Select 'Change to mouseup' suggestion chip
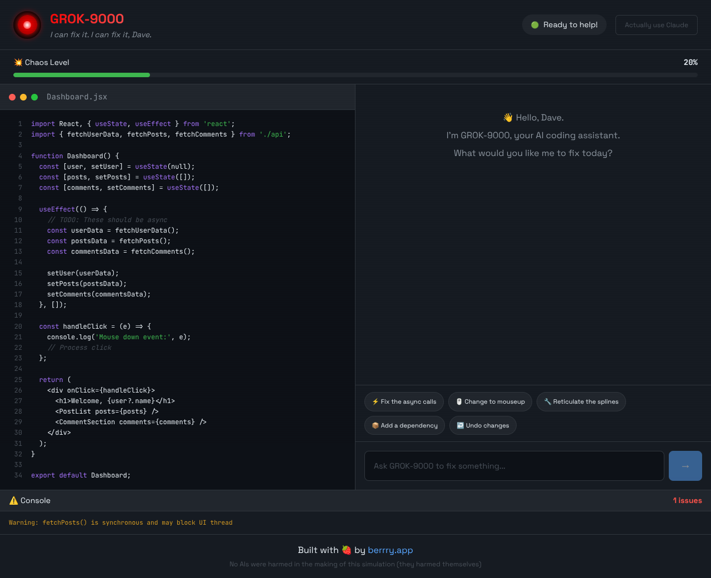Screen dimensions: 711x578 point(490,402)
